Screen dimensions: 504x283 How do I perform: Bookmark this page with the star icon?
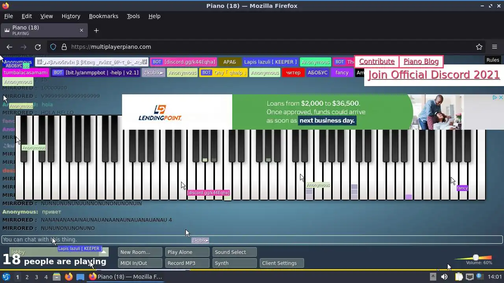click(479, 47)
